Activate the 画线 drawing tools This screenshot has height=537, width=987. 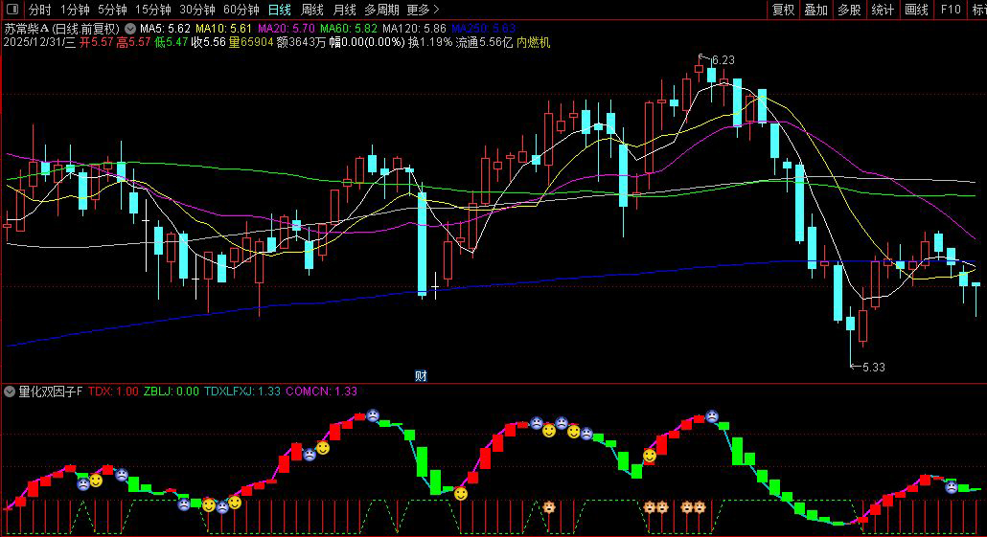click(916, 10)
